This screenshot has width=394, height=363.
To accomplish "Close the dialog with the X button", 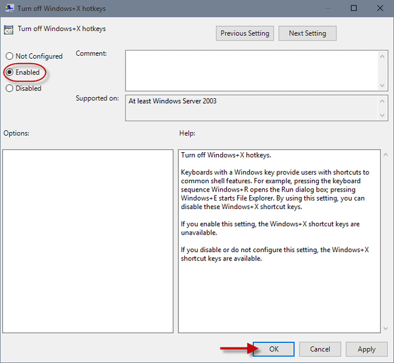I will (380, 8).
